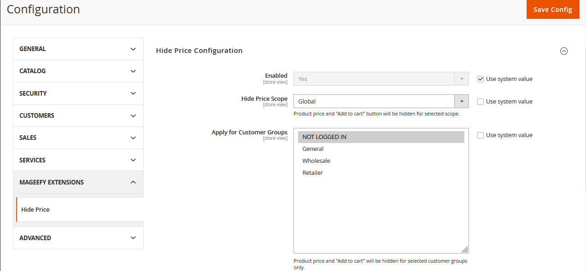Click the Save Config button
This screenshot has height=271, width=586.
click(x=553, y=9)
